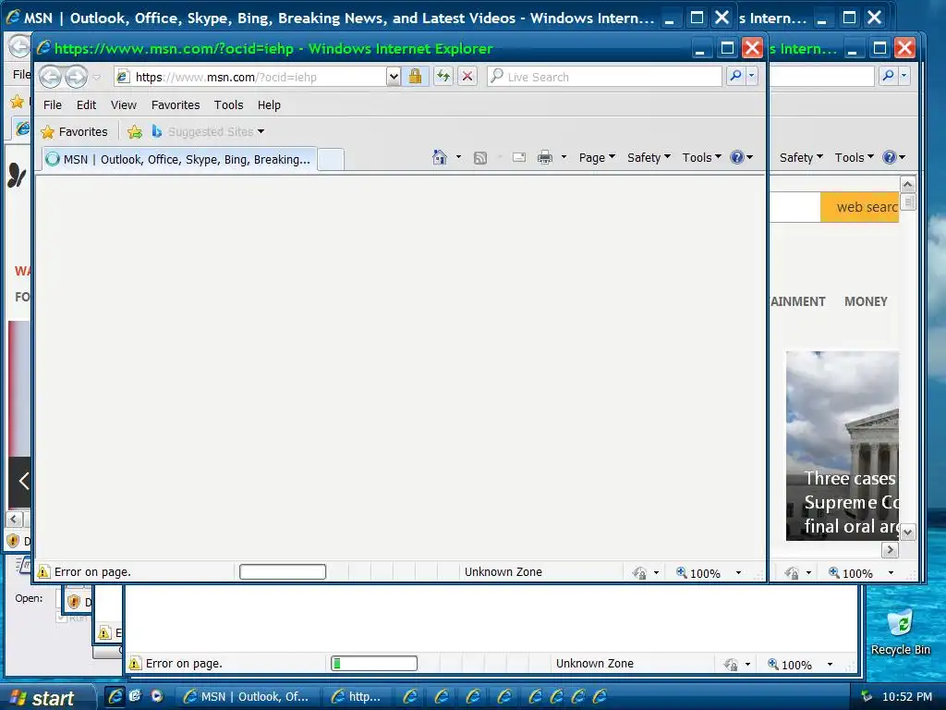Click the Refresh button beside address bar
946x710 pixels.
(x=443, y=76)
